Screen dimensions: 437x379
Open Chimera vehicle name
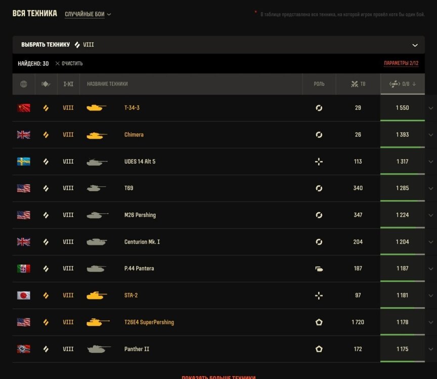point(134,135)
